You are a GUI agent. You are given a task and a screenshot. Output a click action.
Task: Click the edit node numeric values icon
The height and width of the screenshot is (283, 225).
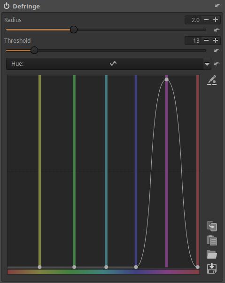(212, 80)
